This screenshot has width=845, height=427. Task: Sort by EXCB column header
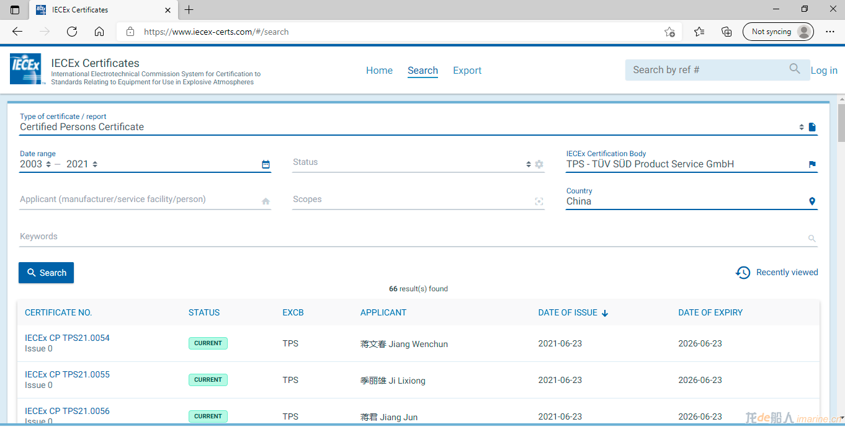point(293,313)
